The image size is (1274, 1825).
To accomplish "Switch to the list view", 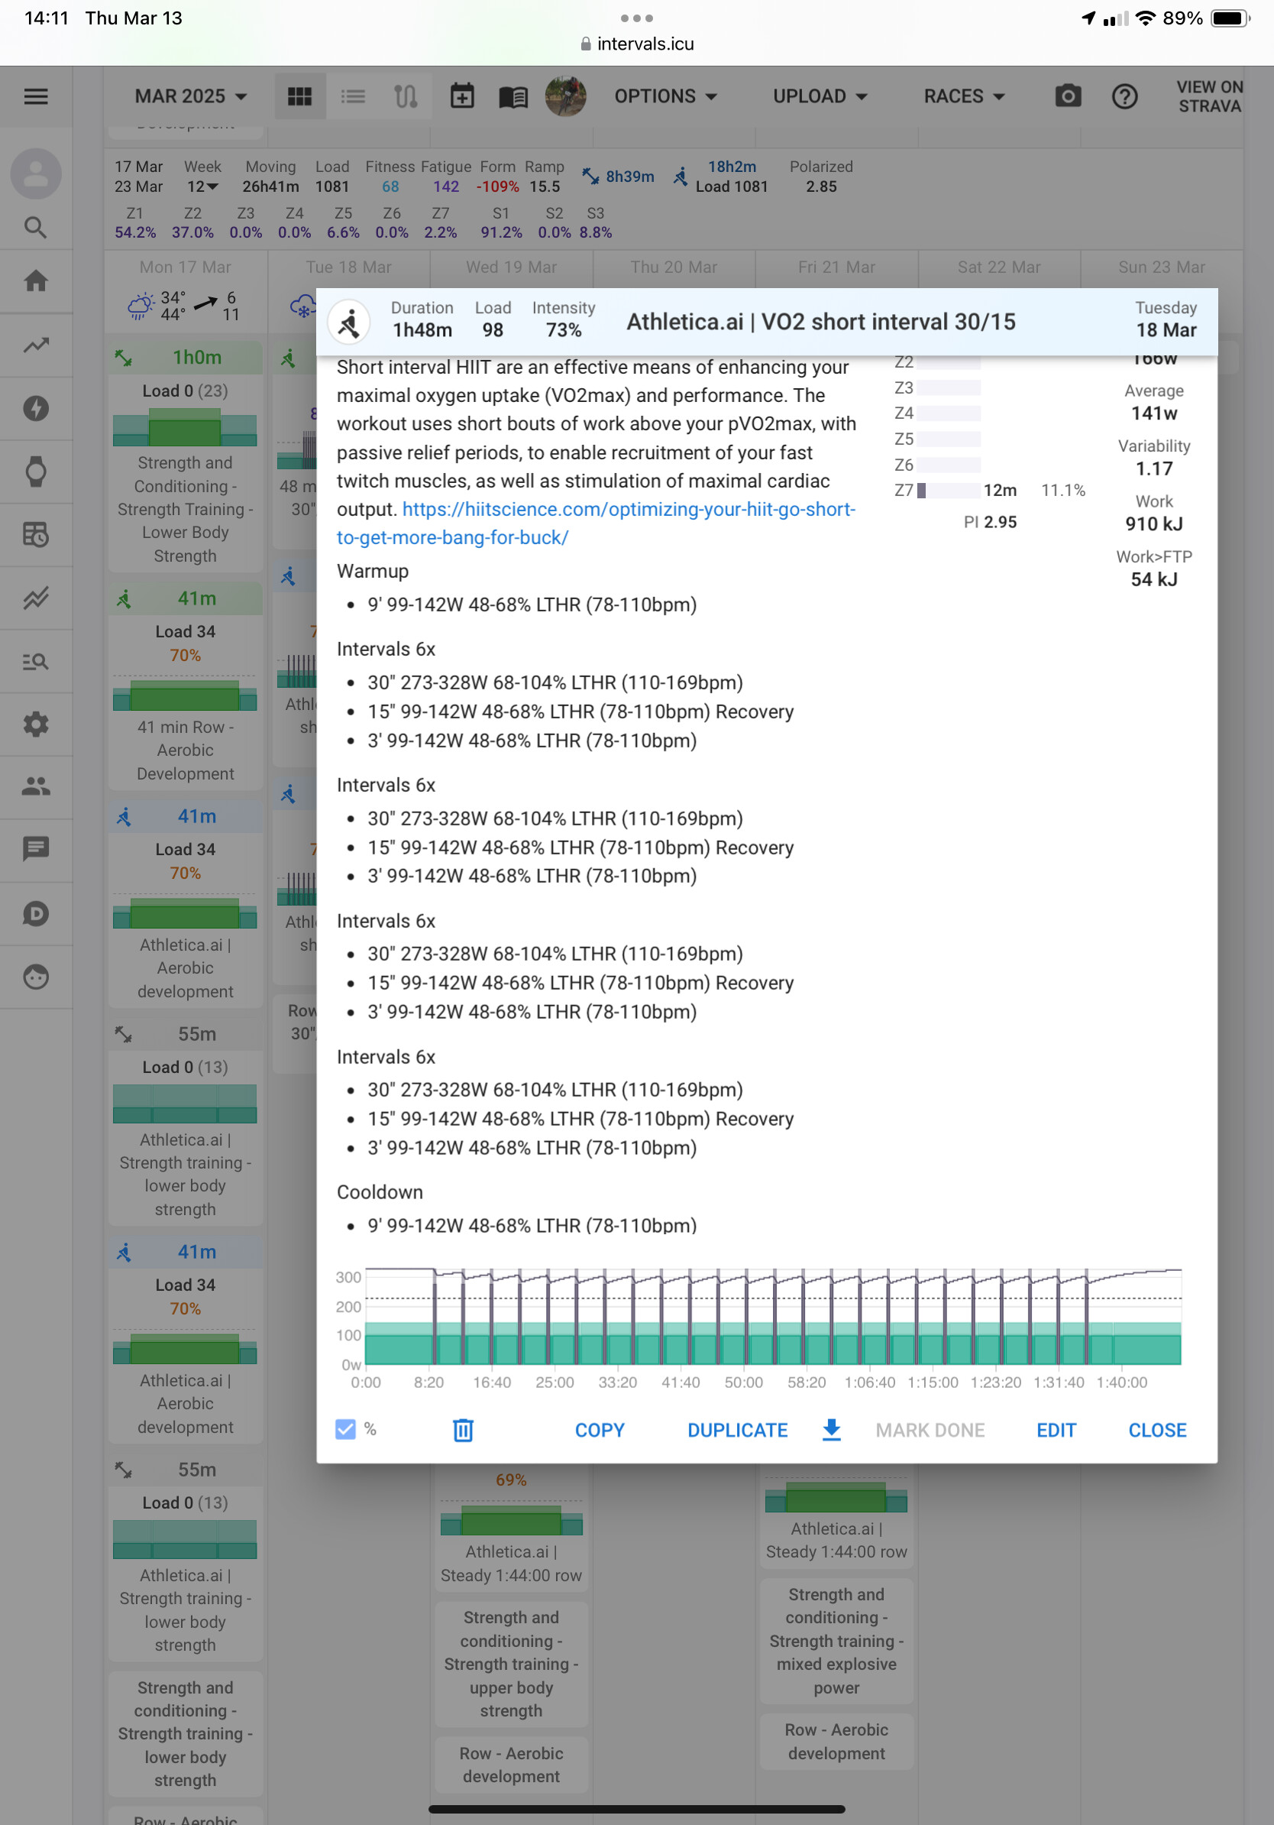I will (353, 96).
